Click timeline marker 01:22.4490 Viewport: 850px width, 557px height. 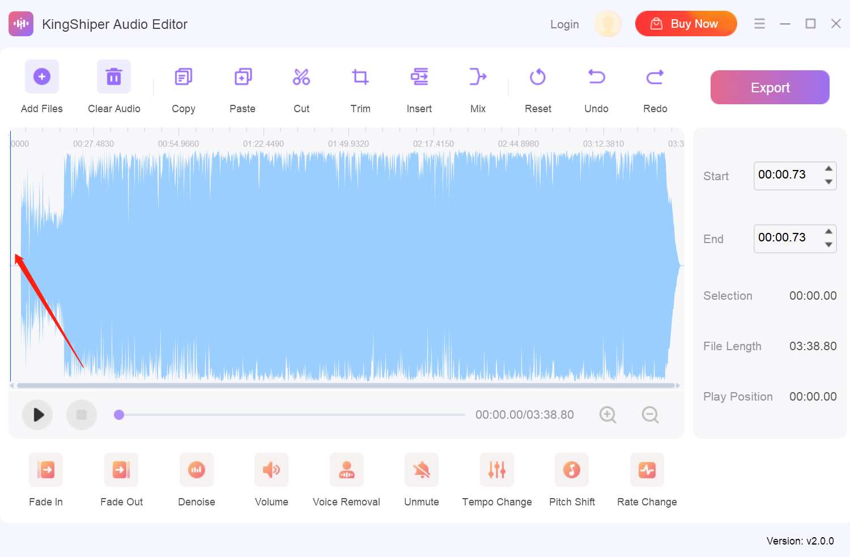pos(263,144)
